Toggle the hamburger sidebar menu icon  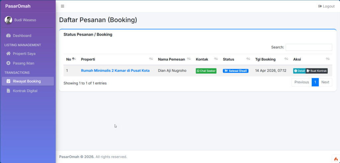point(62,6)
